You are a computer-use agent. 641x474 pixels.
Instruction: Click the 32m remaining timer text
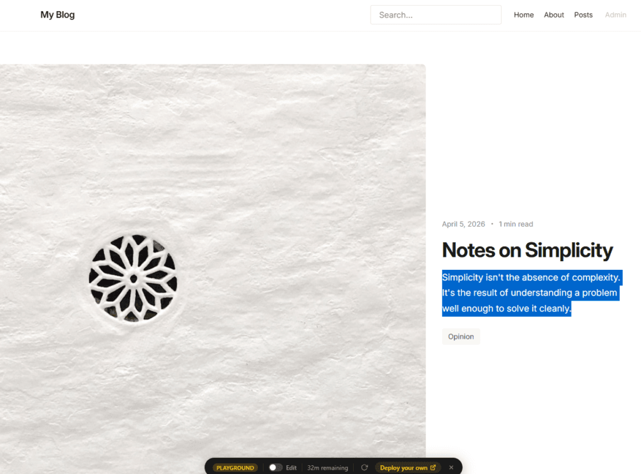(327, 468)
